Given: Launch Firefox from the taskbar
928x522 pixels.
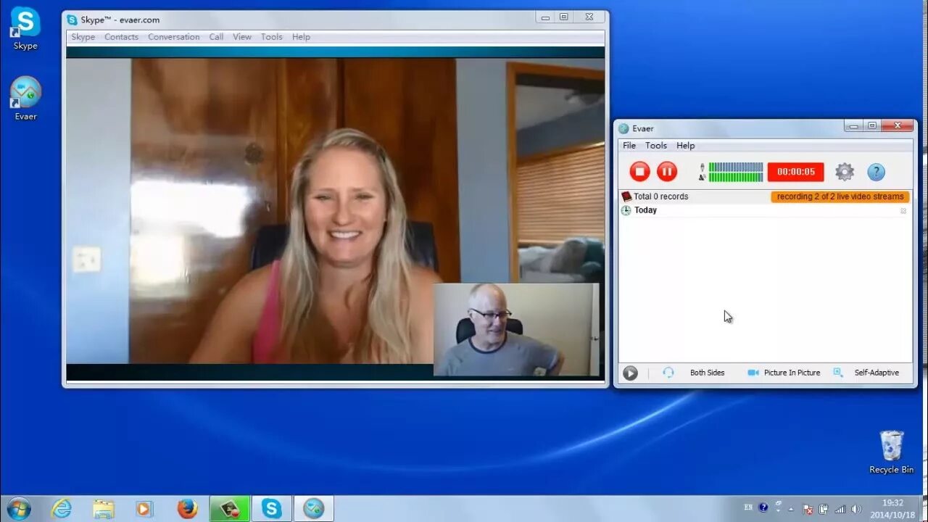Looking at the screenshot, I should [187, 509].
